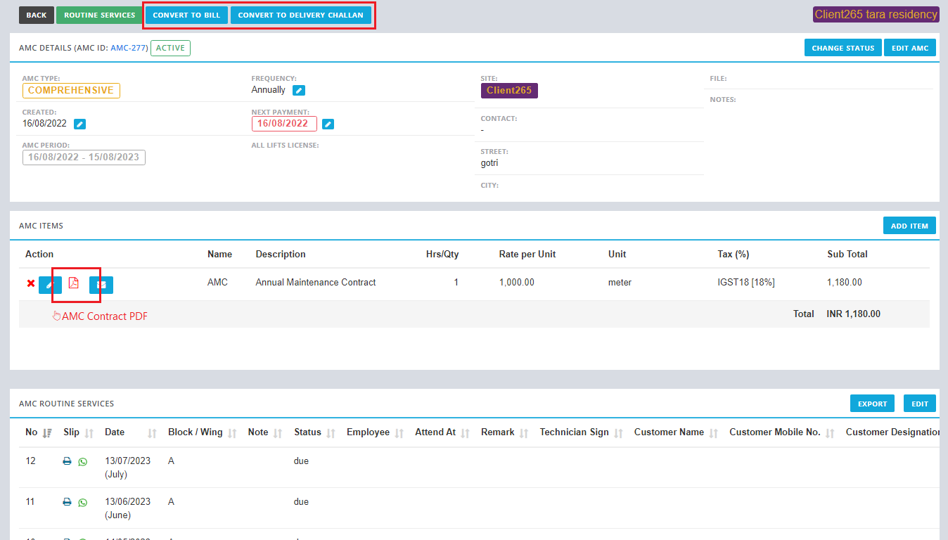Viewport: 948px width, 540px height.
Task: Print slip for service No 12
Action: pyautogui.click(x=68, y=462)
